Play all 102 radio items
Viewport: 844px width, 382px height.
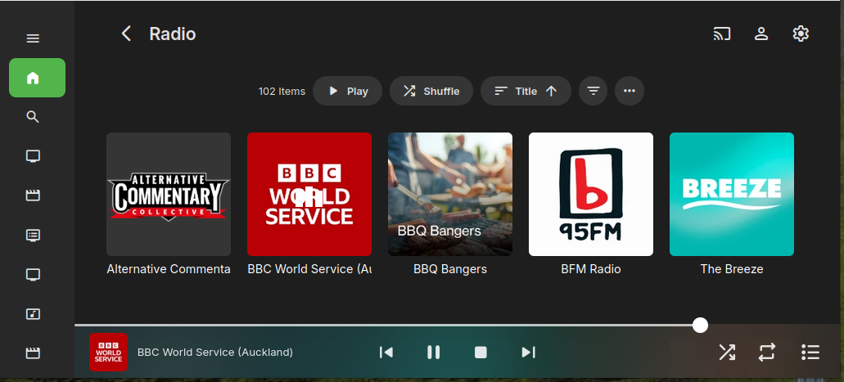(348, 91)
